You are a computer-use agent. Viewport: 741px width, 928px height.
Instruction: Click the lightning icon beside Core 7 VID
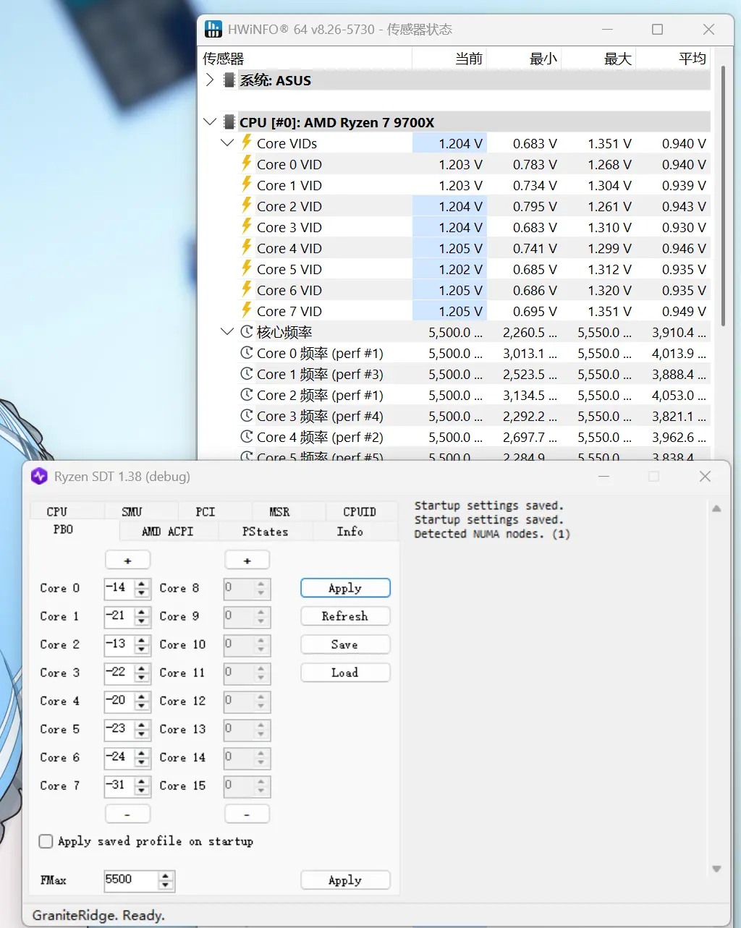[x=247, y=310]
